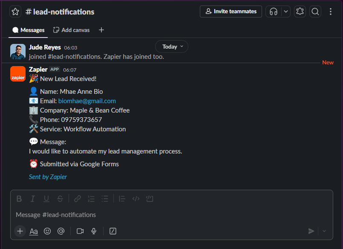
Task: Open huddle options dropdown arrow
Action: click(x=285, y=12)
